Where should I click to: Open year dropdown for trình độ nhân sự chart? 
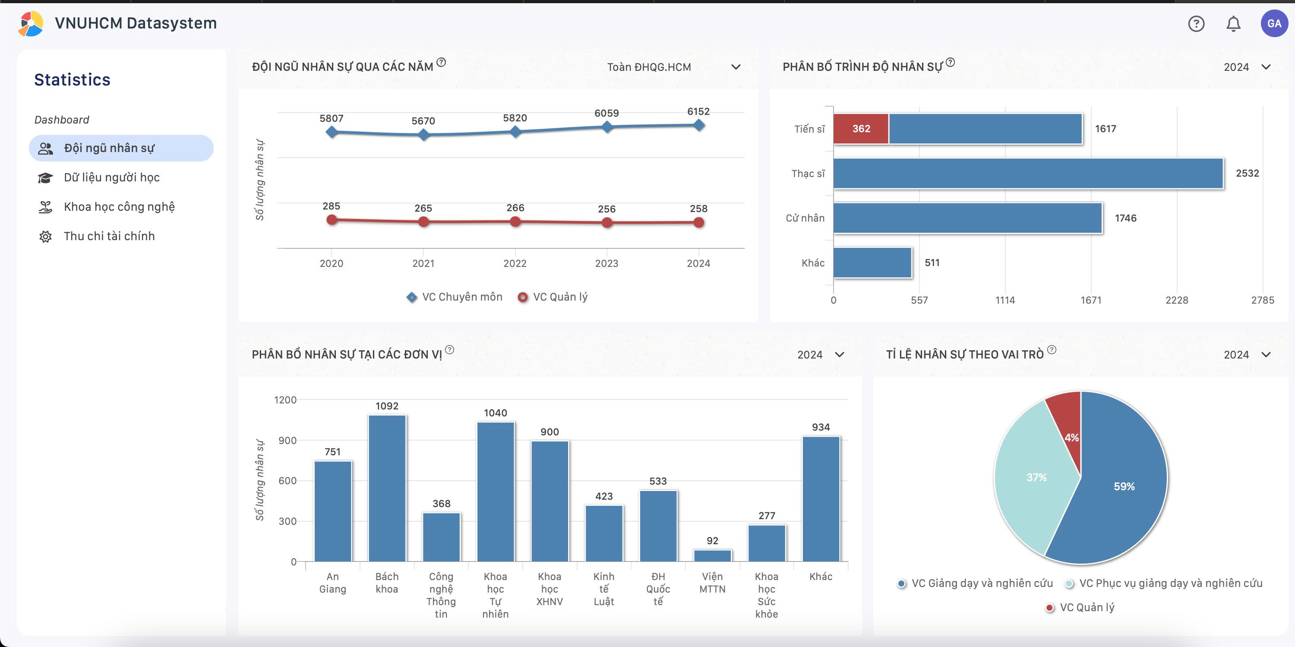[1247, 67]
